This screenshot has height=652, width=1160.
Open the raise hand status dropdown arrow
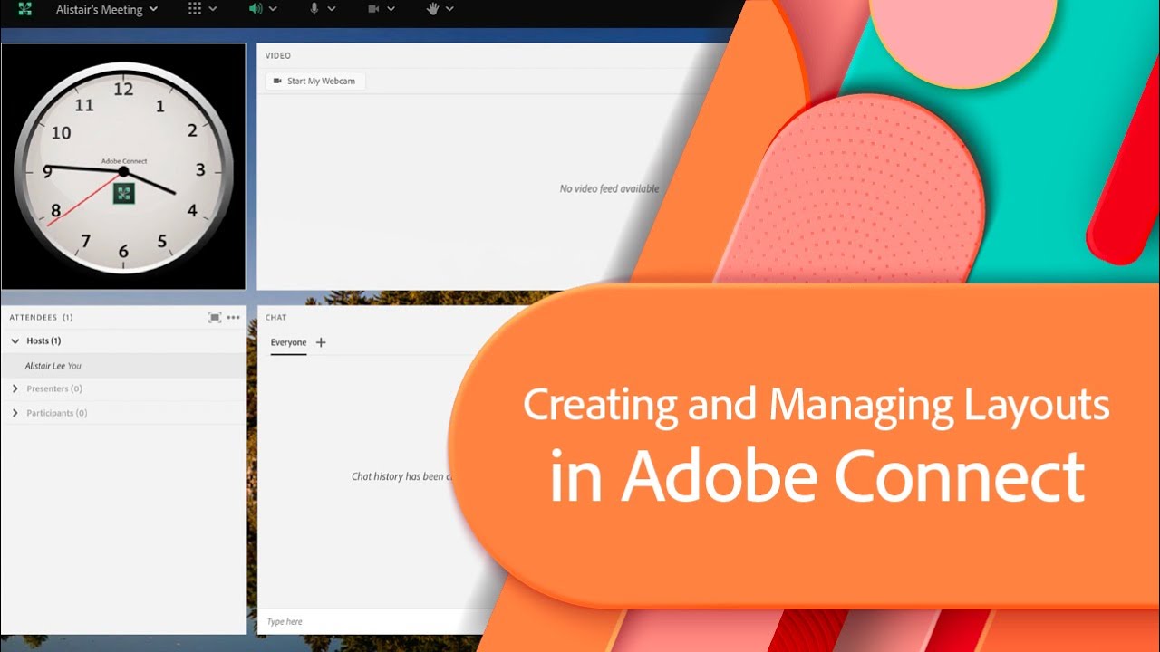(449, 9)
